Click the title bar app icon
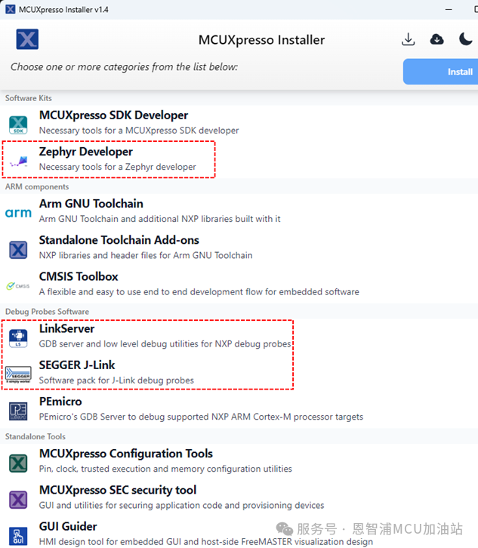478x548 pixels. (10, 9)
